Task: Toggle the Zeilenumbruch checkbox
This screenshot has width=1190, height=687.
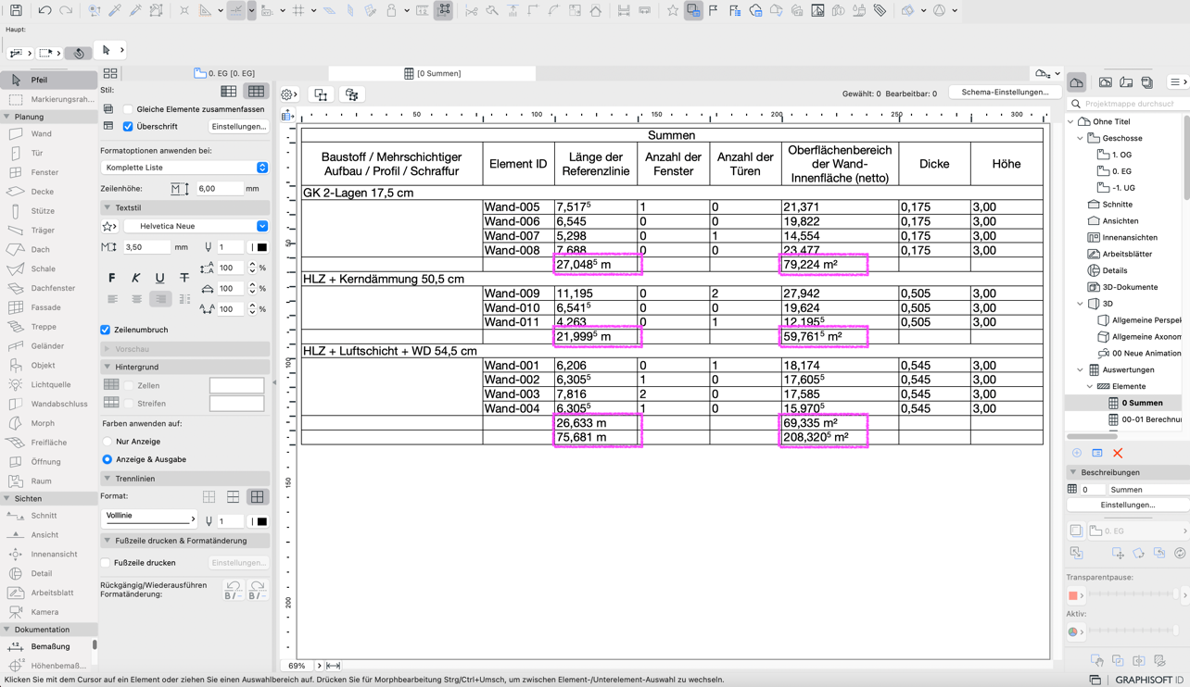Action: [x=106, y=330]
